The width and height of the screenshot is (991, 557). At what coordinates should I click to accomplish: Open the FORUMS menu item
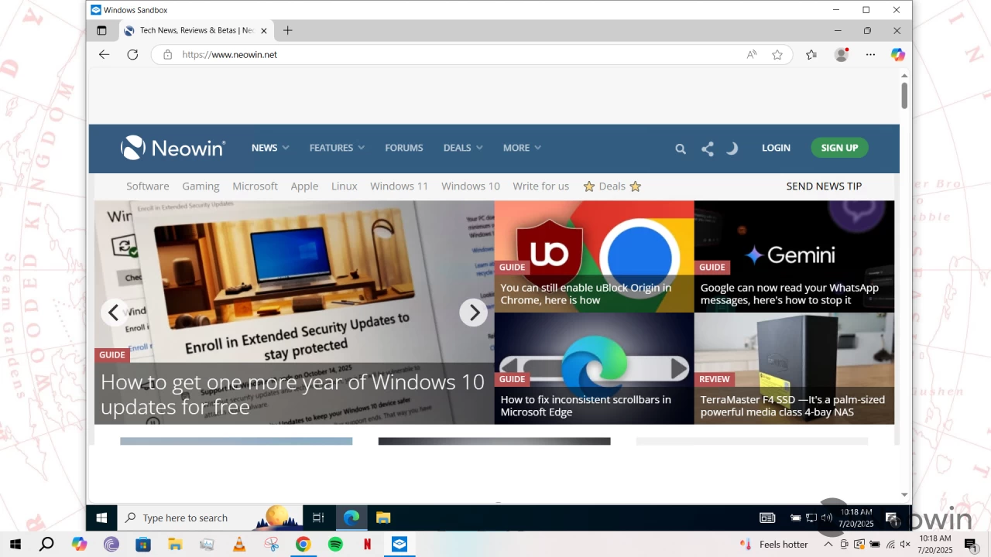[404, 148]
